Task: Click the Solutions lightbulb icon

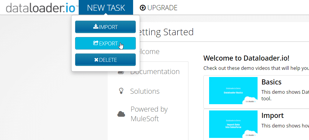Action: coord(121,91)
